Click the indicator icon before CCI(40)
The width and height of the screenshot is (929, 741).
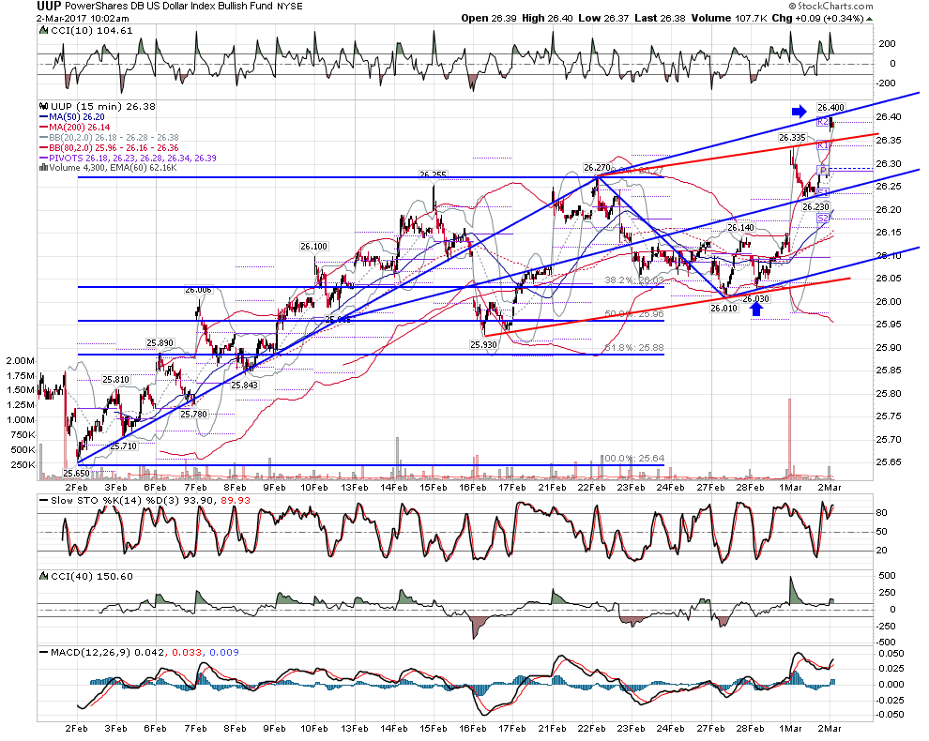point(43,576)
